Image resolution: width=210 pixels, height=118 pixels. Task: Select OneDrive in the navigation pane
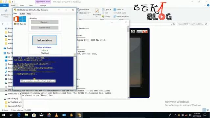point(8,48)
